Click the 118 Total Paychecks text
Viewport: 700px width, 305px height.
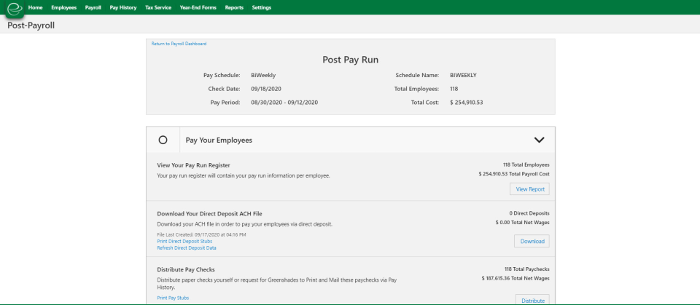pyautogui.click(x=527, y=269)
